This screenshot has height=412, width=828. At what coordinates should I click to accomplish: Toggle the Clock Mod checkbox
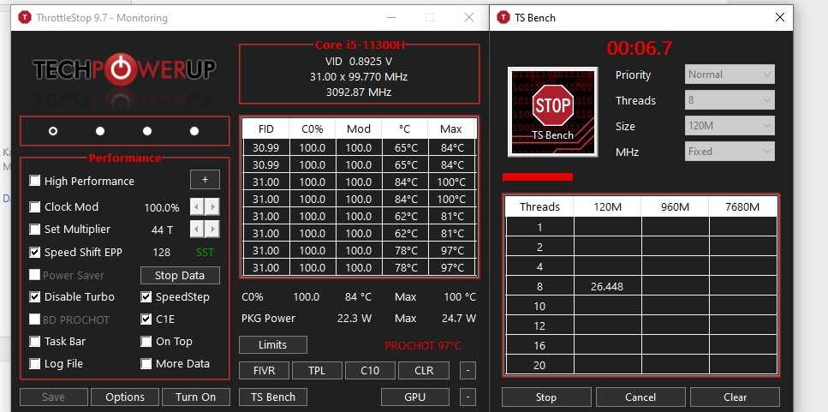(35, 206)
